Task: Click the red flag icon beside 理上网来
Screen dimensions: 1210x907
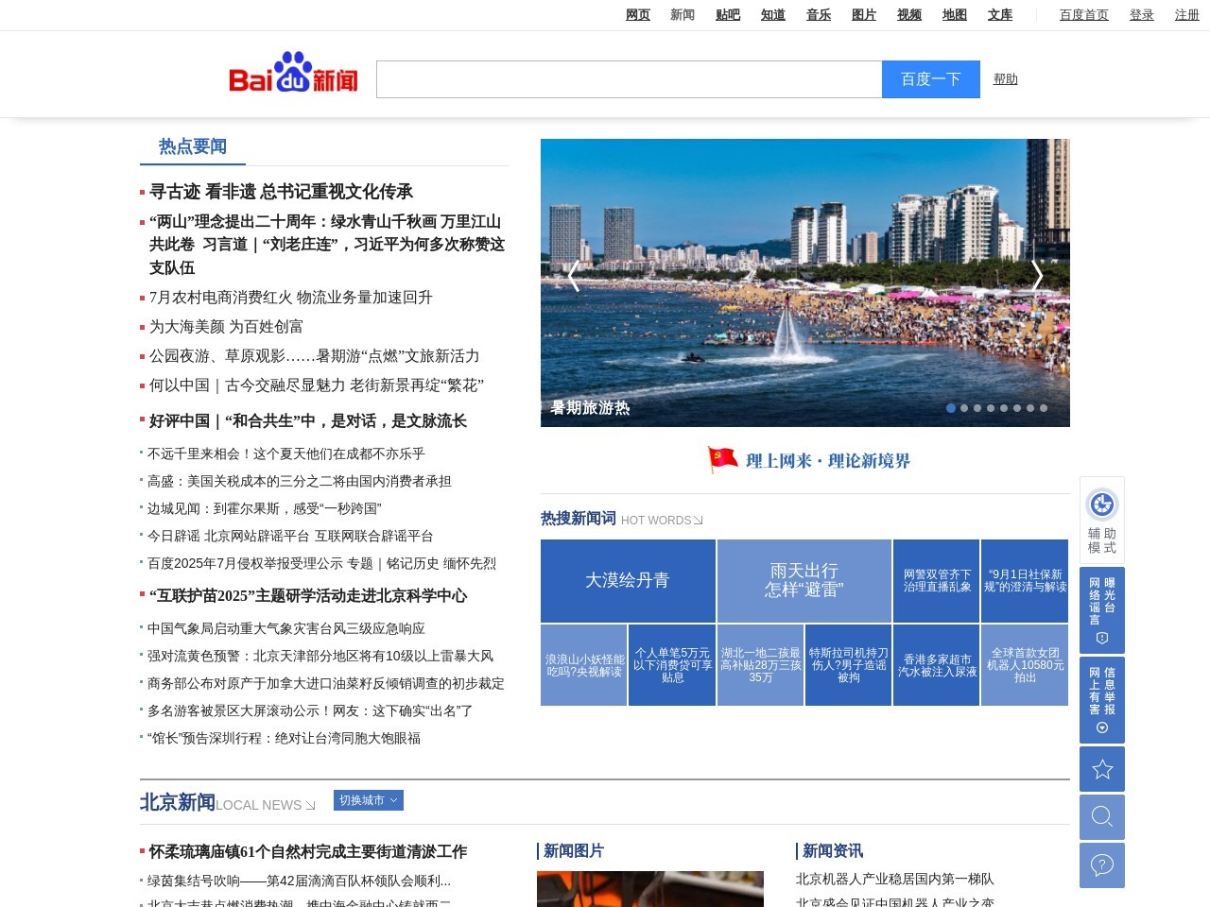Action: [x=720, y=460]
